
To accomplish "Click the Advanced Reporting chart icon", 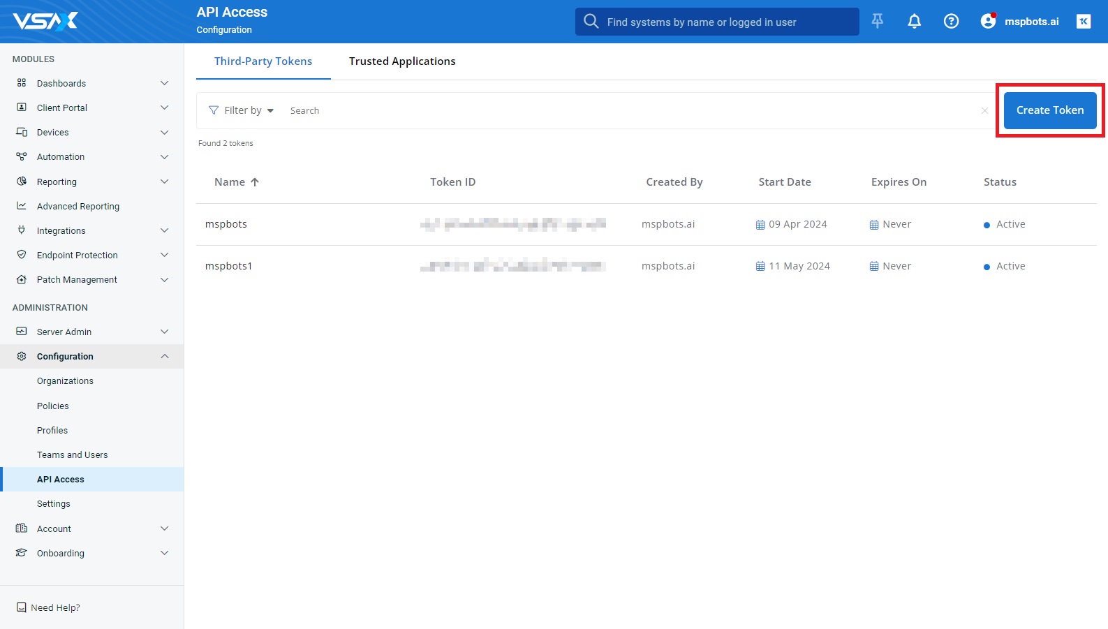I will point(22,206).
